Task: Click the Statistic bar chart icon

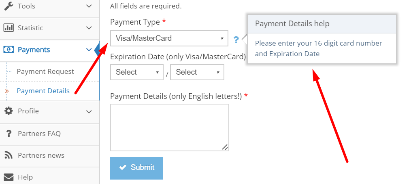Action: 9,28
